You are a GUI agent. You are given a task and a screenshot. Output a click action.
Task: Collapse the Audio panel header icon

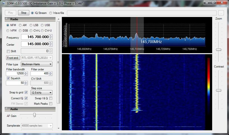7,109
